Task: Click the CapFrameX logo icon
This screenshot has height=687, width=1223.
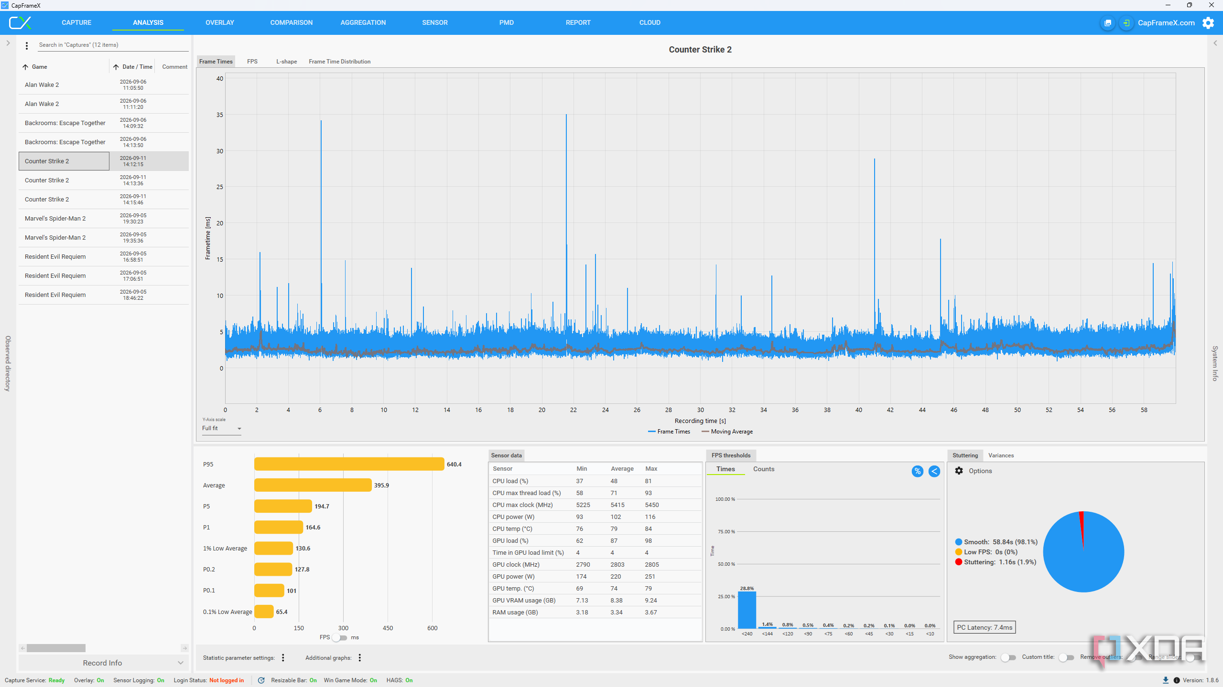Action: tap(20, 22)
